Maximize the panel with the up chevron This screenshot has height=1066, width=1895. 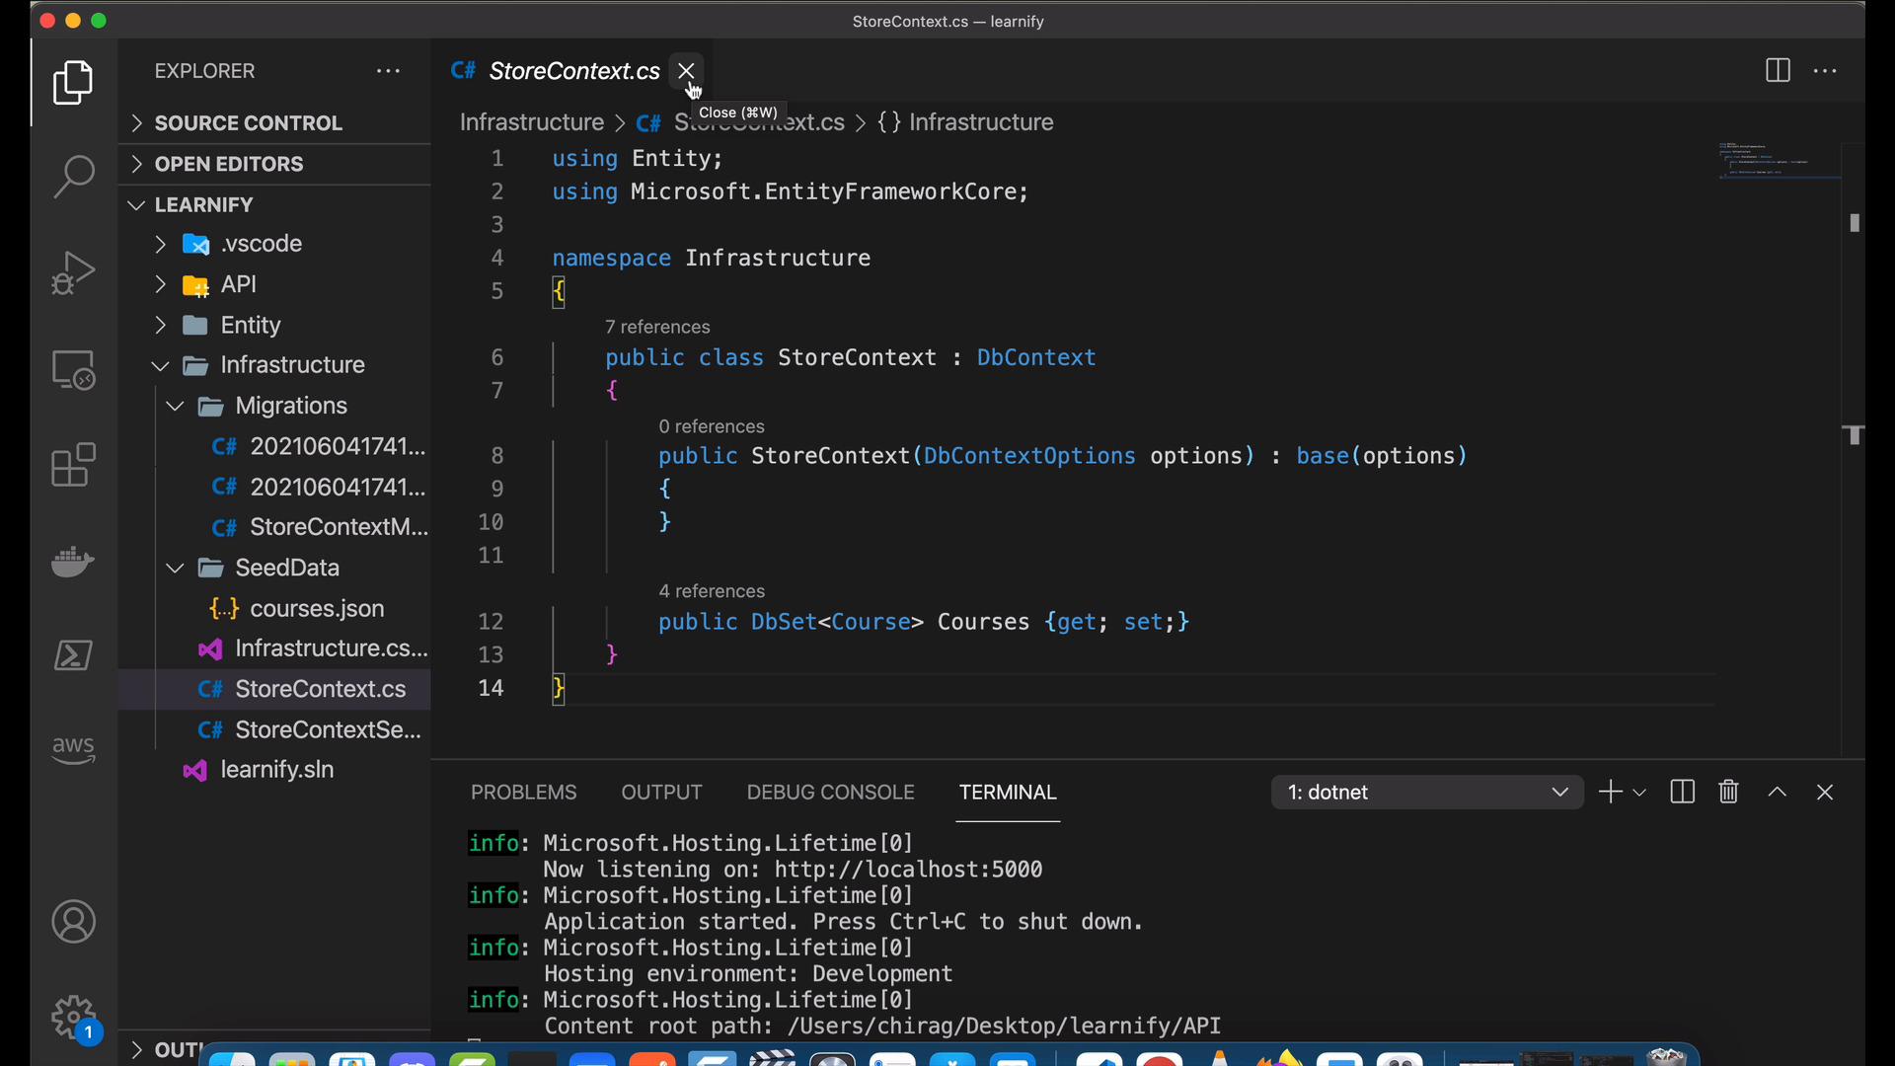[x=1778, y=792]
